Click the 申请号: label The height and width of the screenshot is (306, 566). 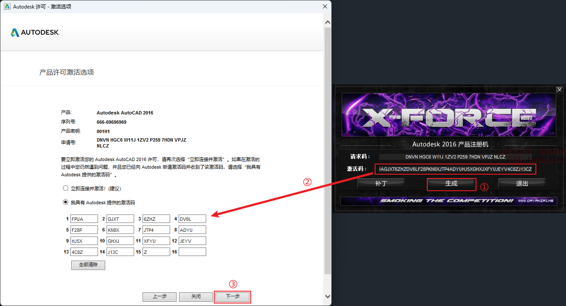[69, 143]
